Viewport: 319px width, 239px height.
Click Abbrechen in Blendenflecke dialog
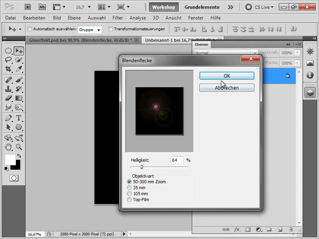click(226, 88)
